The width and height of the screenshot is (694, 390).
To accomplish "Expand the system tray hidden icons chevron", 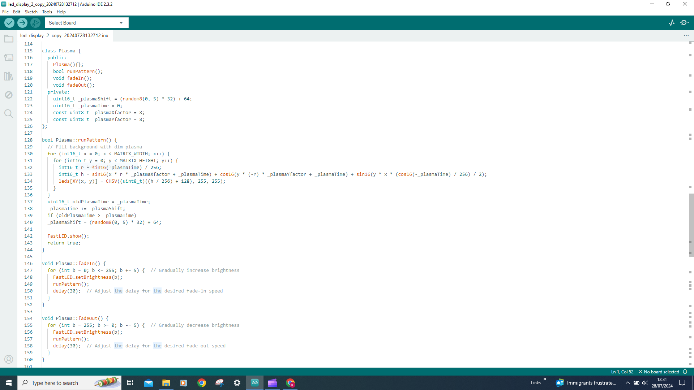I will (628, 383).
